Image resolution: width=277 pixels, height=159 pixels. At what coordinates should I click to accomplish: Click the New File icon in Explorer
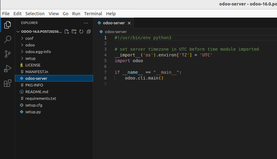point(66,32)
